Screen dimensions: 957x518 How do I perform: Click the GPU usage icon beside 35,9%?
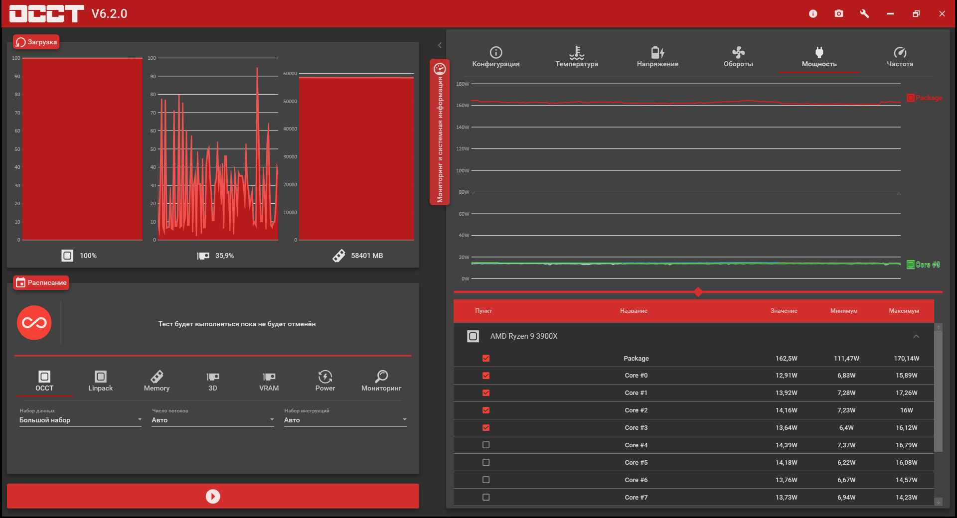(203, 256)
